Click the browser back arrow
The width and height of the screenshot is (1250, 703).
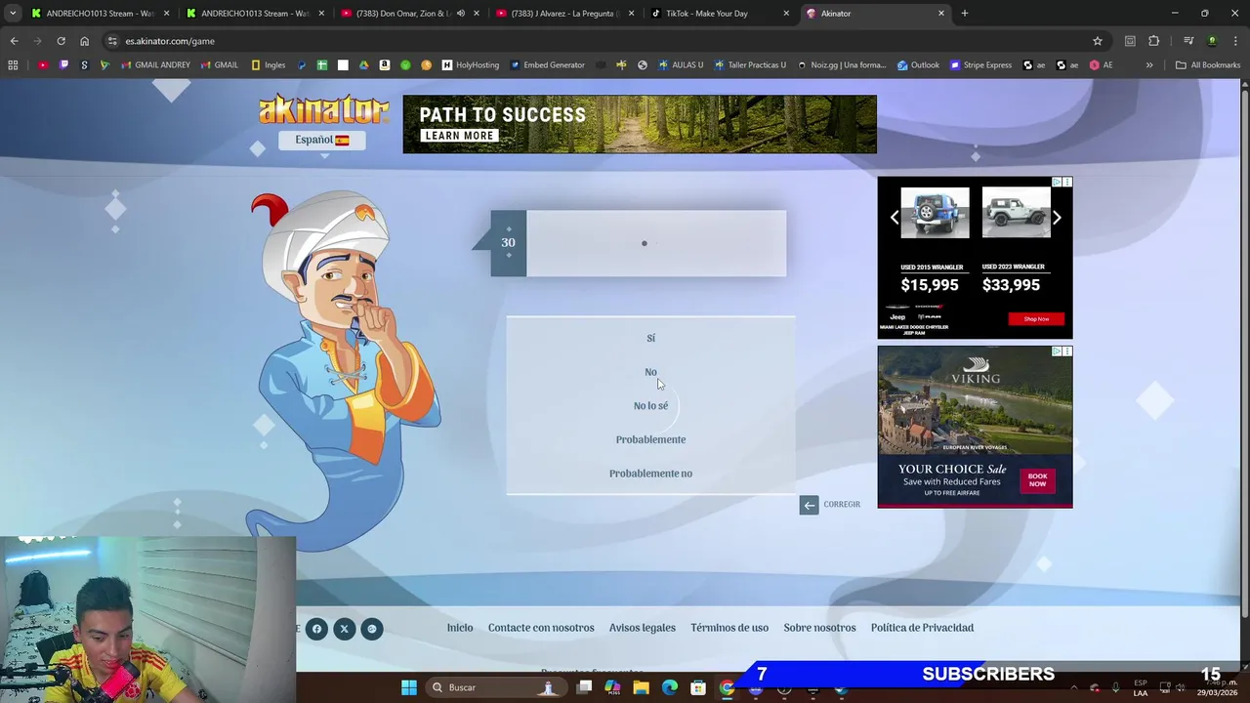click(14, 41)
